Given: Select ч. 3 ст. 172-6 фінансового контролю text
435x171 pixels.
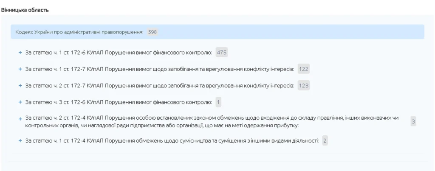Looking at the screenshot, I should [x=119, y=102].
